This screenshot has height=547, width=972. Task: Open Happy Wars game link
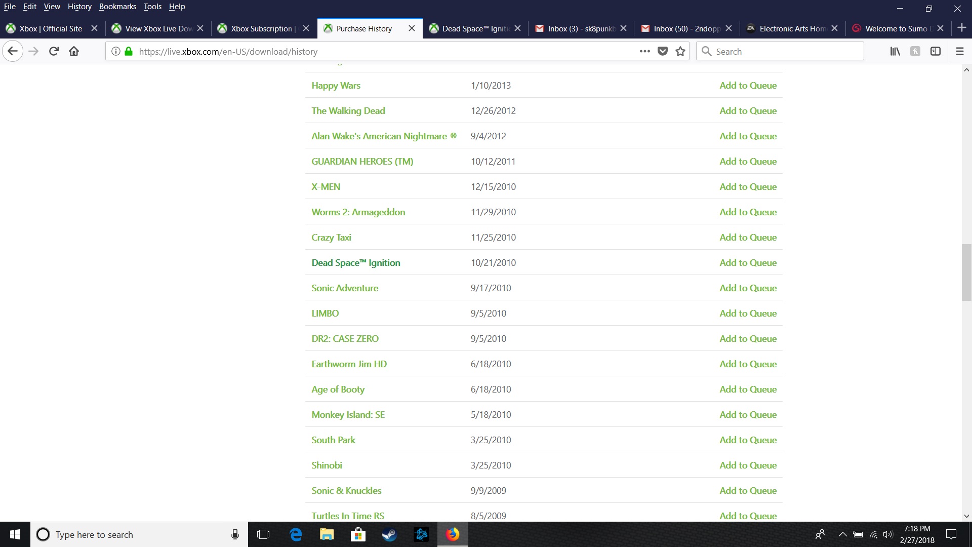point(336,85)
